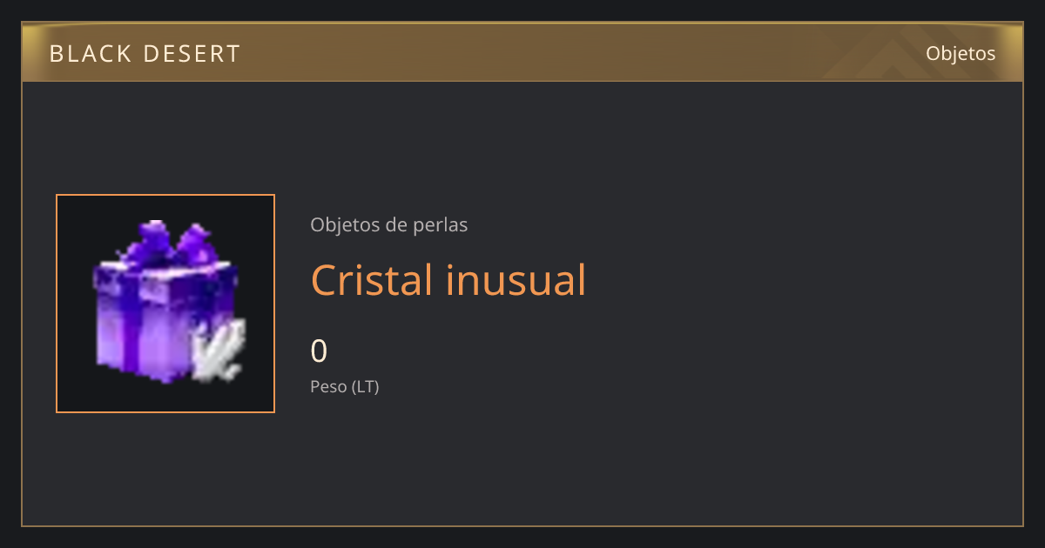The height and width of the screenshot is (548, 1045).
Task: Open the Cristal inusual item title
Action: point(448,280)
